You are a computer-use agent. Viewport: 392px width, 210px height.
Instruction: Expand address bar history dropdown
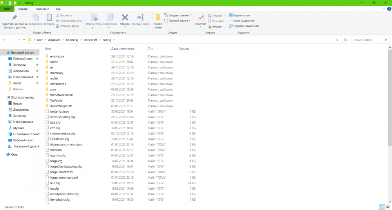[337, 40]
